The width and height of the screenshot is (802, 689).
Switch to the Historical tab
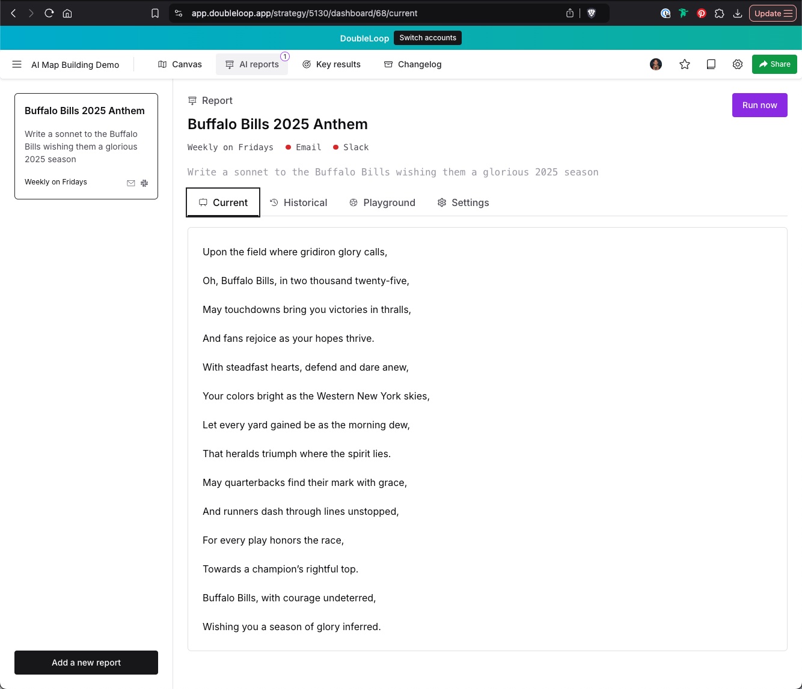coord(299,202)
